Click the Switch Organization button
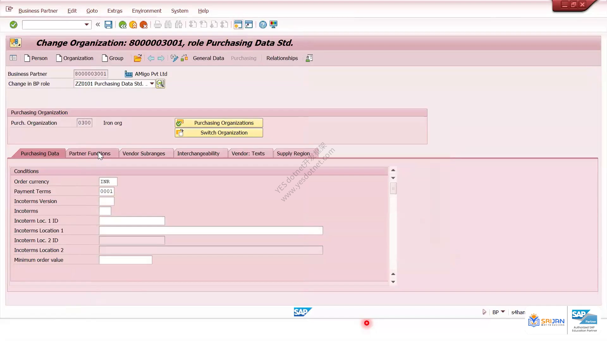 click(219, 133)
